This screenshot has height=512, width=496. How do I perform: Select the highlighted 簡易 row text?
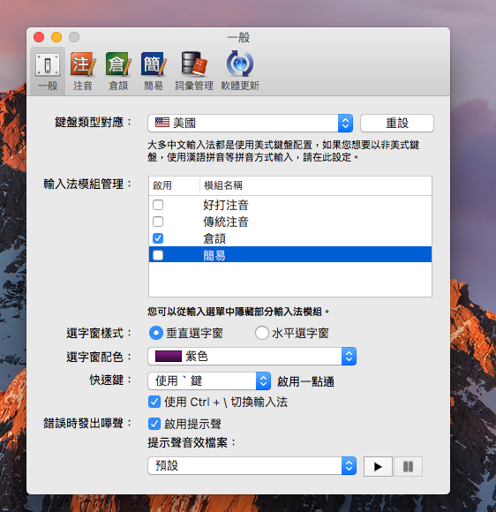[x=214, y=255]
